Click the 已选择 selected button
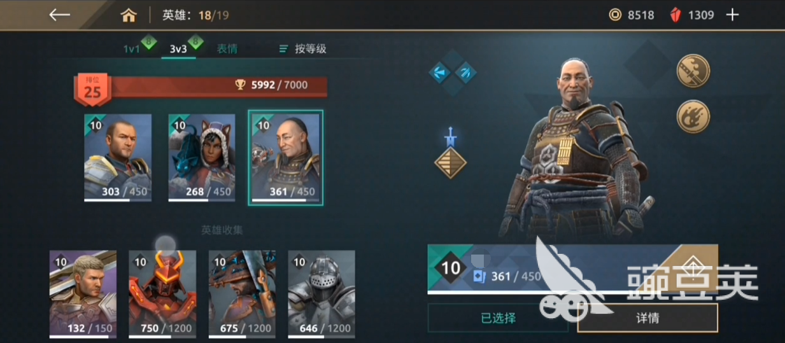The height and width of the screenshot is (343, 785). click(x=498, y=318)
